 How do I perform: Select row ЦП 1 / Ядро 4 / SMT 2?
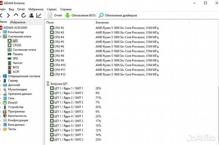(x=75, y=121)
